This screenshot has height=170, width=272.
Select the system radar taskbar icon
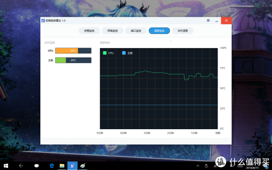(73, 165)
